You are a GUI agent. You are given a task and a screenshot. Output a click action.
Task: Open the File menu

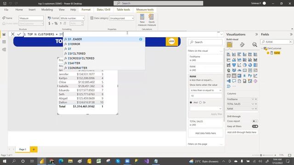point(6,10)
